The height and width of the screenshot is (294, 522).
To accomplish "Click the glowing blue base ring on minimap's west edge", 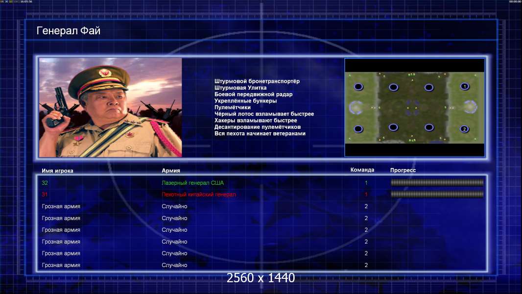I will tap(355, 107).
